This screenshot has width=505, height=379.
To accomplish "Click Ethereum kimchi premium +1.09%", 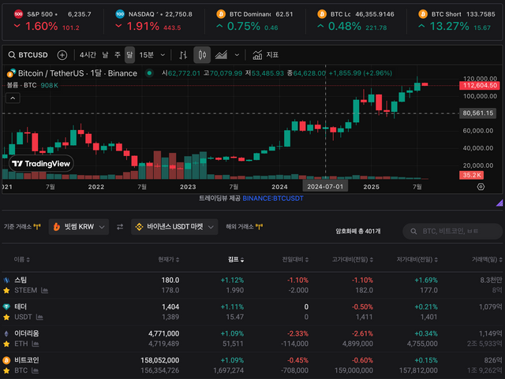I will [x=232, y=333].
